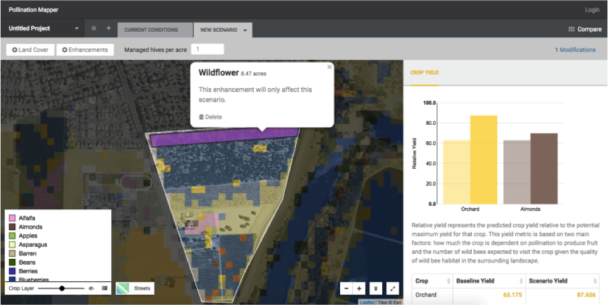608x305 pixels.
Task: Delete the Wildflower enhancement
Action: pos(211,117)
